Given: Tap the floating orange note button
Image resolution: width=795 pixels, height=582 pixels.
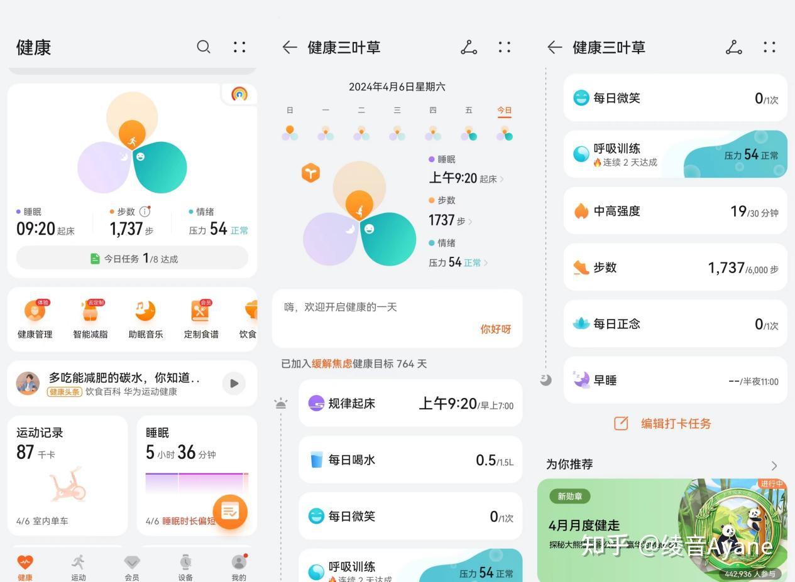Looking at the screenshot, I should point(231,512).
